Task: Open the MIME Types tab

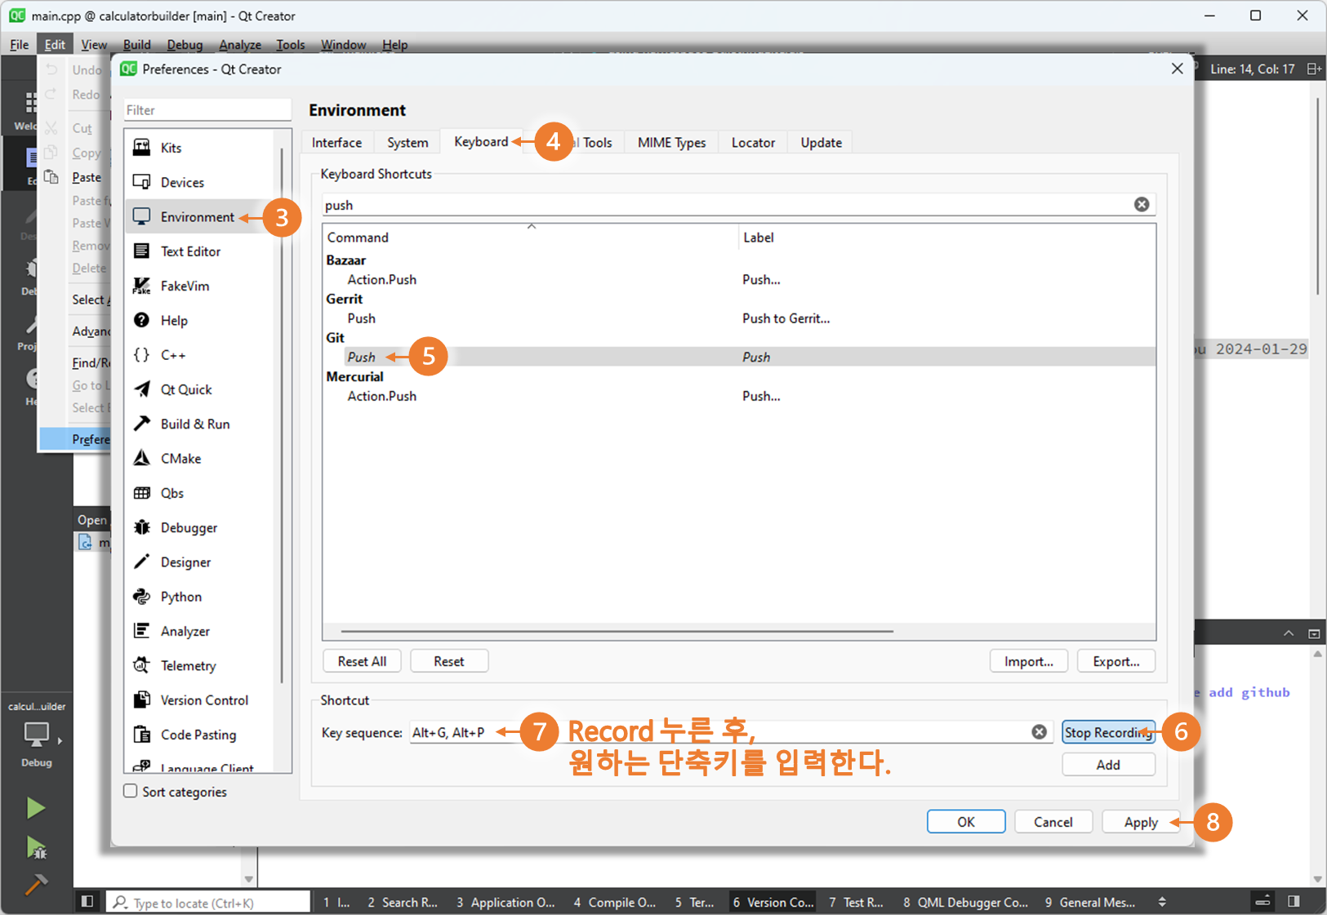Action: click(x=671, y=143)
